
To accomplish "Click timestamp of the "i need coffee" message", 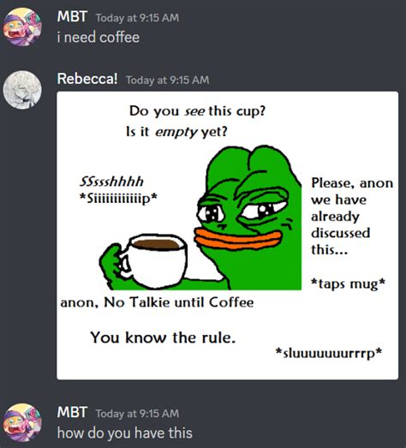I will tap(137, 18).
